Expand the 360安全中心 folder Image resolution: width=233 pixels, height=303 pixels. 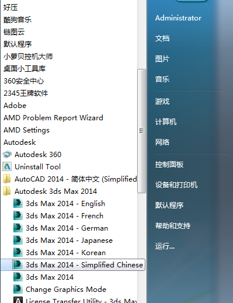click(24, 81)
